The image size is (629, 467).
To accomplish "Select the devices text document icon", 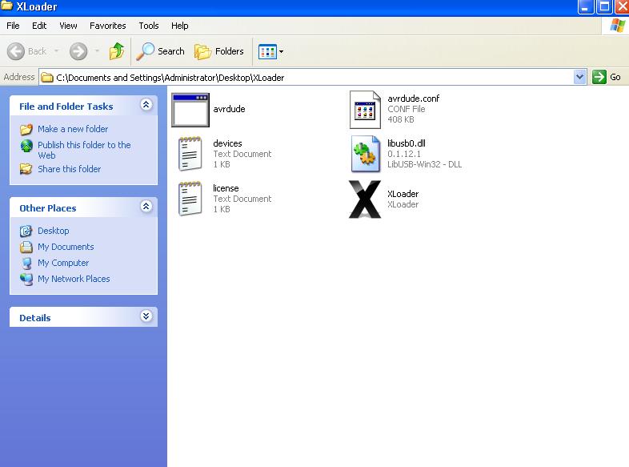I will click(x=190, y=154).
